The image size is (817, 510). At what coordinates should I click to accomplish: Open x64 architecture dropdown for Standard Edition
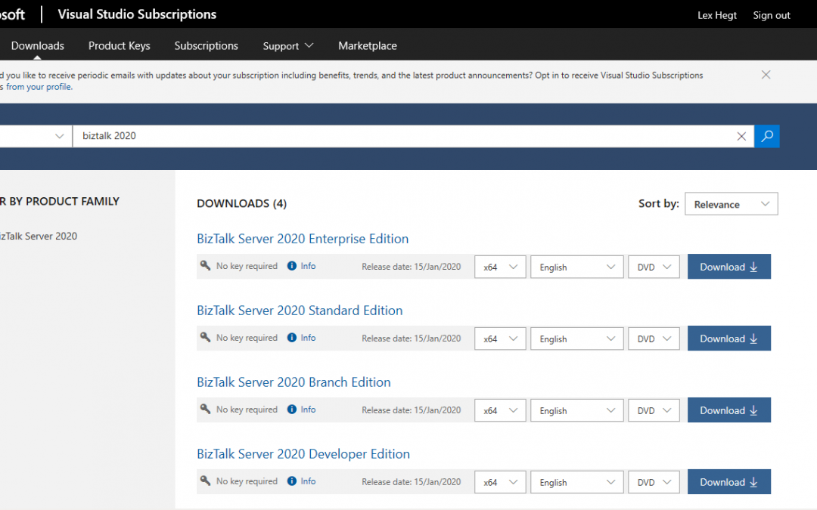point(500,338)
